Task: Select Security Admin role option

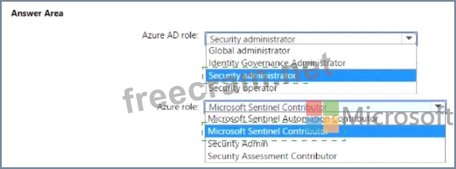Action: coord(238,144)
